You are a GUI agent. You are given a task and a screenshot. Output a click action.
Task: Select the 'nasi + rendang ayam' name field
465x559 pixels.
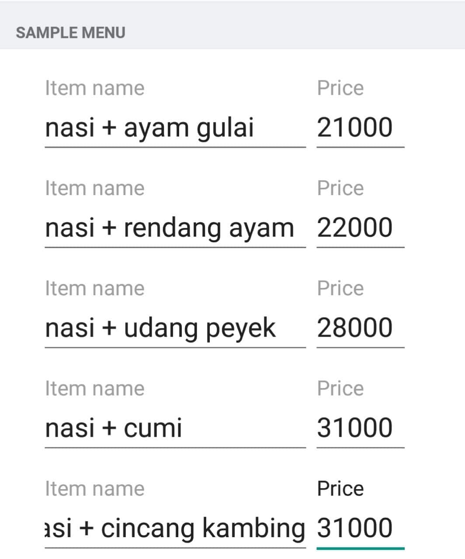tap(175, 228)
